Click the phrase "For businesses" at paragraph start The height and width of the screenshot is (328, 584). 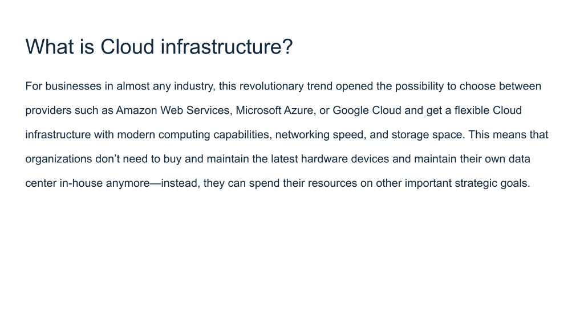63,87
